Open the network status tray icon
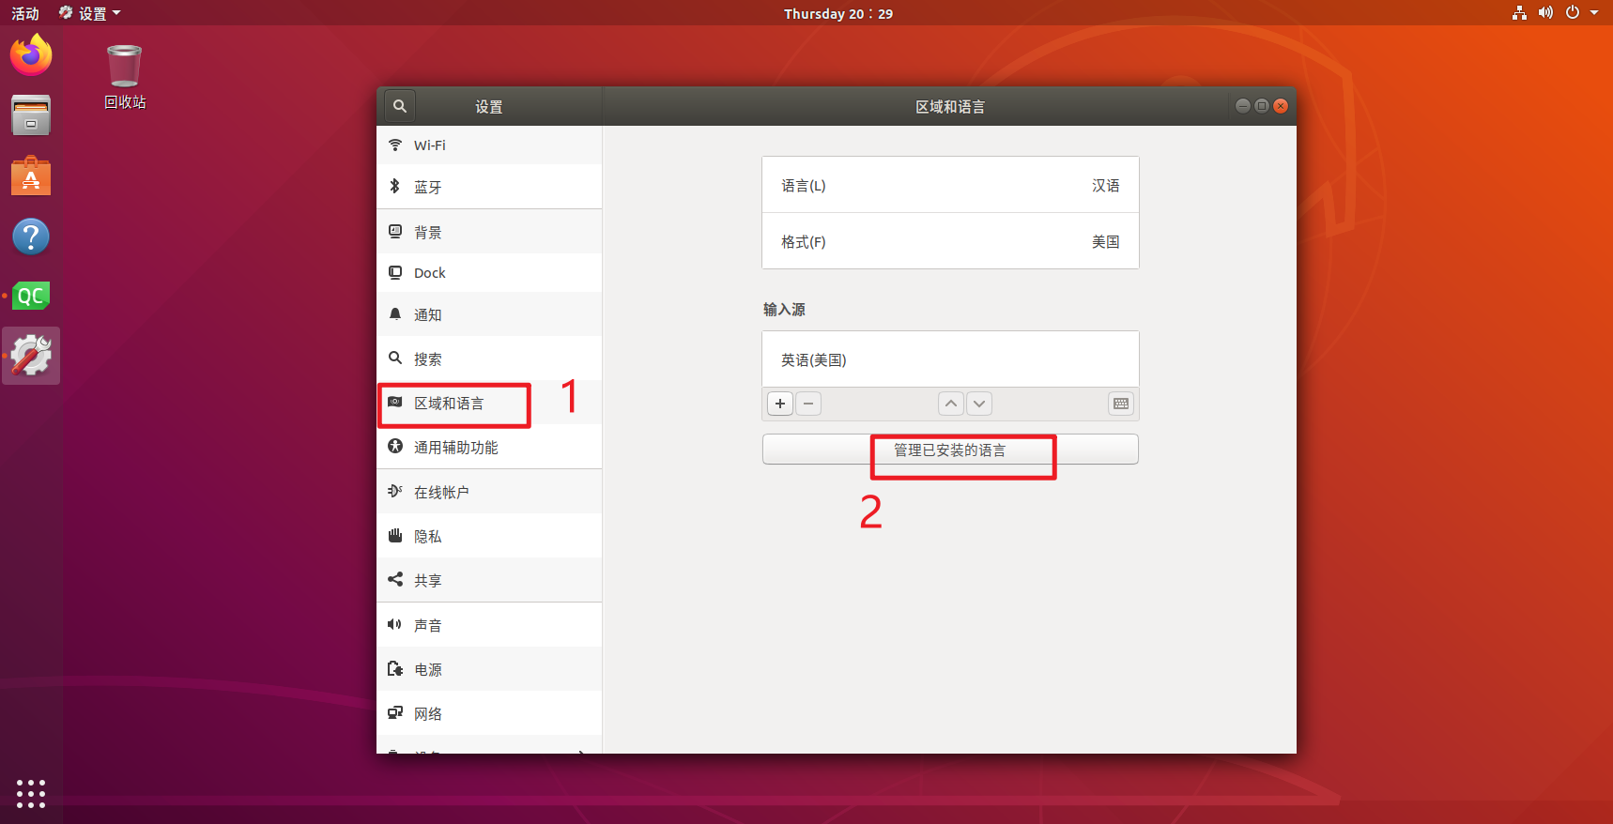 click(x=1519, y=13)
